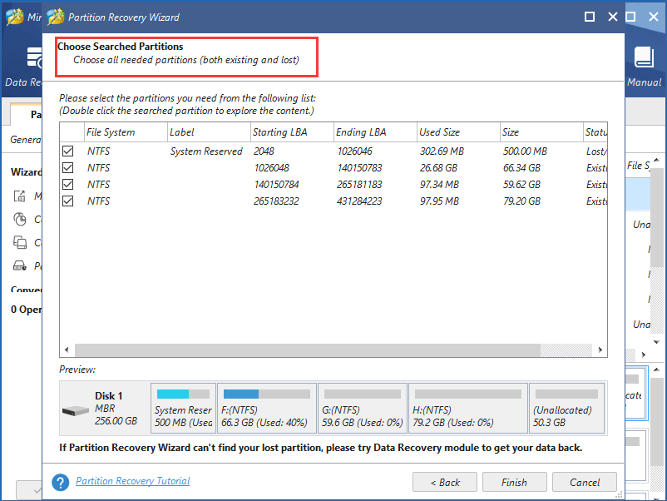Screen dimensions: 667x501
Task: Uncheck the System Reserved partition
Action: [68, 151]
